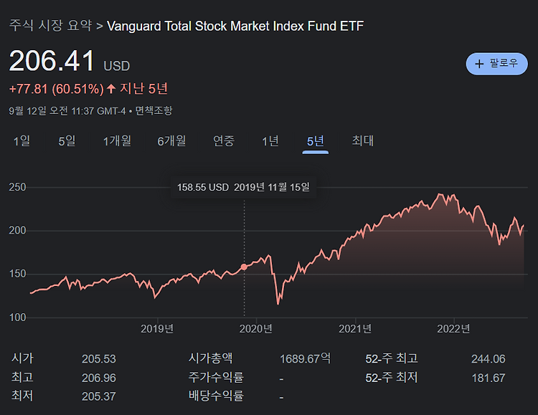Click the data point marker on the chart
The width and height of the screenshot is (538, 415).
[244, 267]
